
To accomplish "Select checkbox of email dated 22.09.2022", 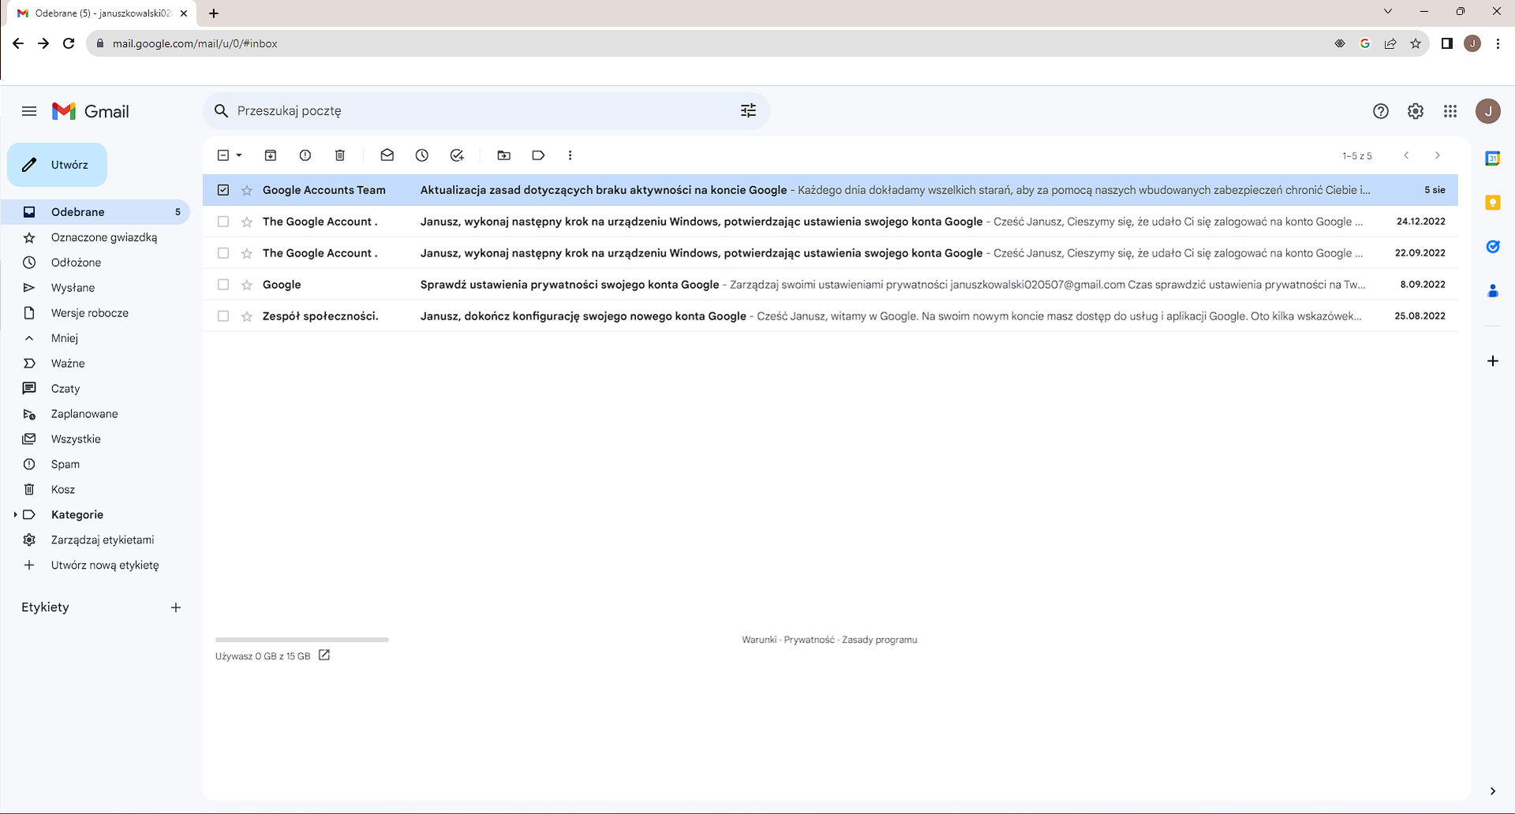I will (x=223, y=253).
